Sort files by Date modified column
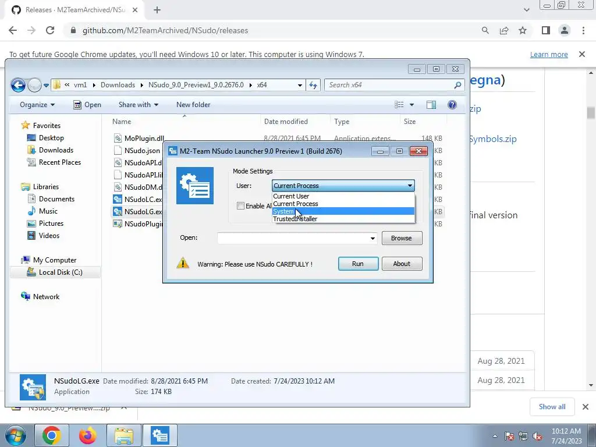 click(x=286, y=122)
